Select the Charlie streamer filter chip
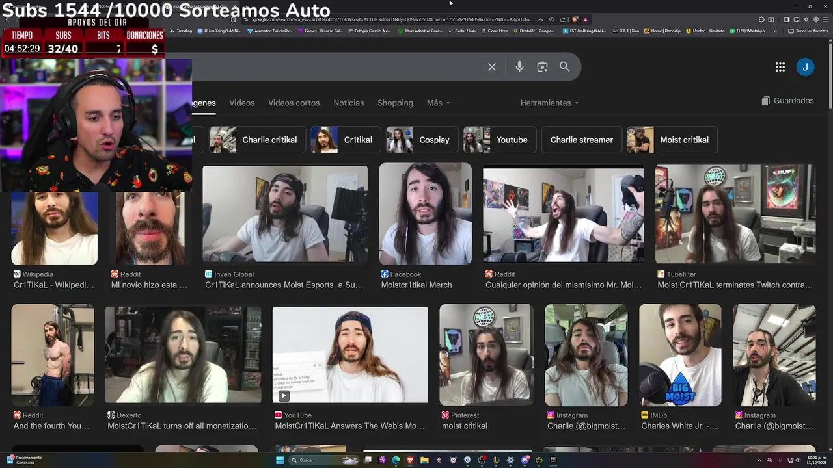This screenshot has height=468, width=833. (582, 140)
